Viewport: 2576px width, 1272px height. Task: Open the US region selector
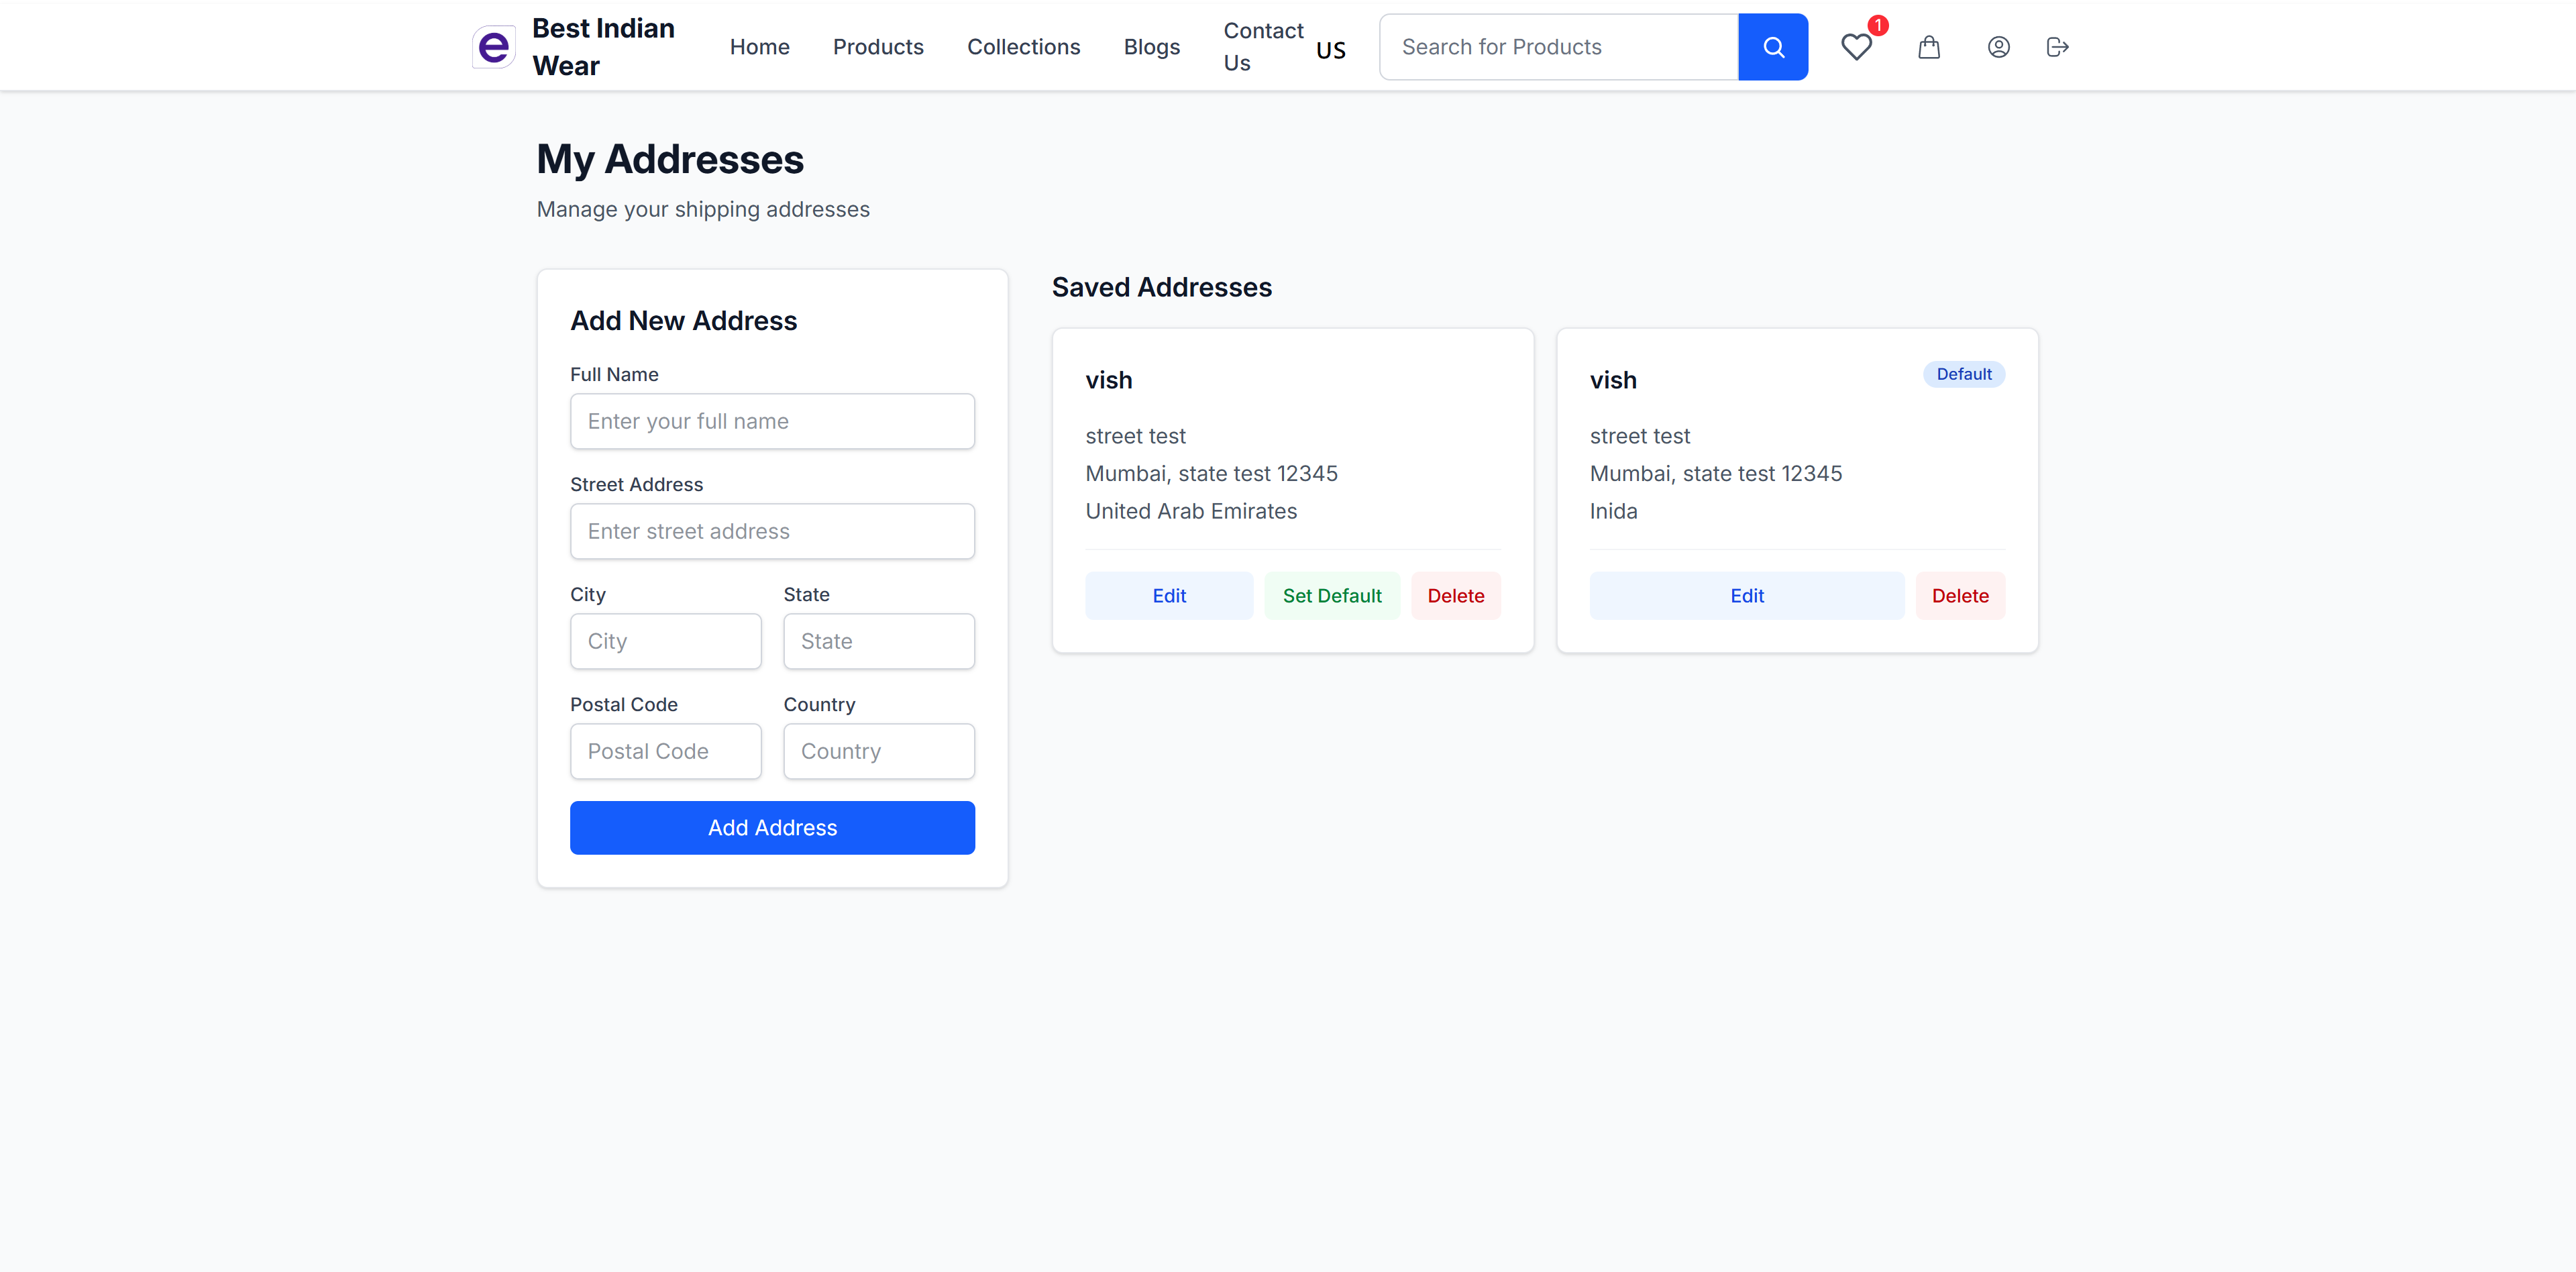tap(1330, 48)
